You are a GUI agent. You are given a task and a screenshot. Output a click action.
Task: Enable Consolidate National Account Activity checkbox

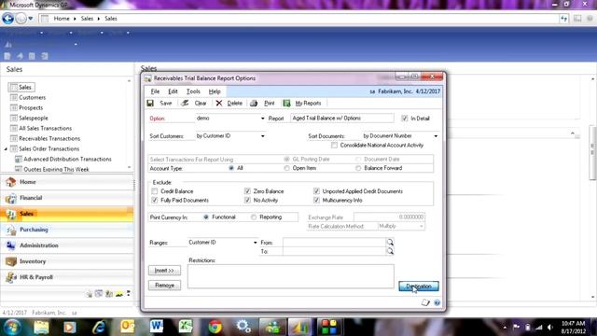tap(334, 146)
